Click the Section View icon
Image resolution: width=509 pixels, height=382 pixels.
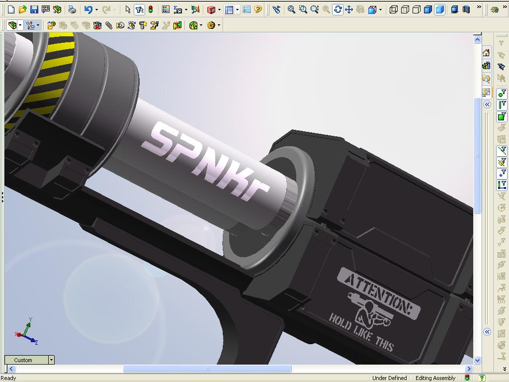466,9
